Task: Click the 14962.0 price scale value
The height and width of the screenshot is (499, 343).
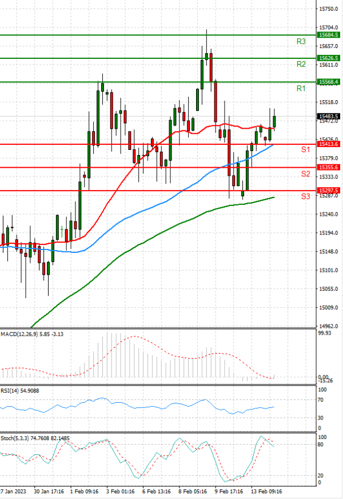Action: [x=328, y=326]
